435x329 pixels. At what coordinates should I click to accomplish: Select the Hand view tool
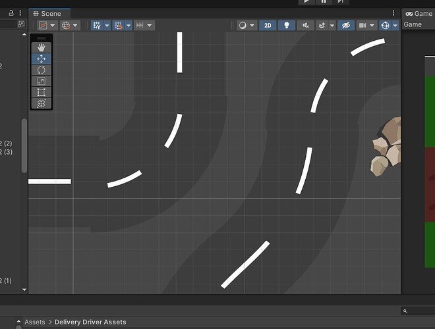point(41,47)
